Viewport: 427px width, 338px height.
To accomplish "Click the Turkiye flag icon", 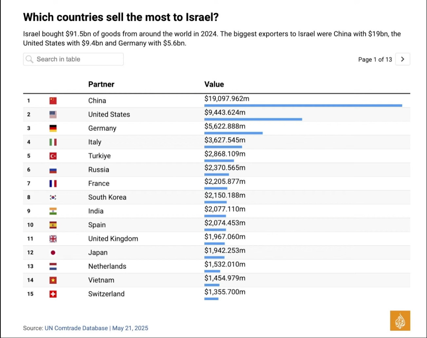I will click(53, 156).
